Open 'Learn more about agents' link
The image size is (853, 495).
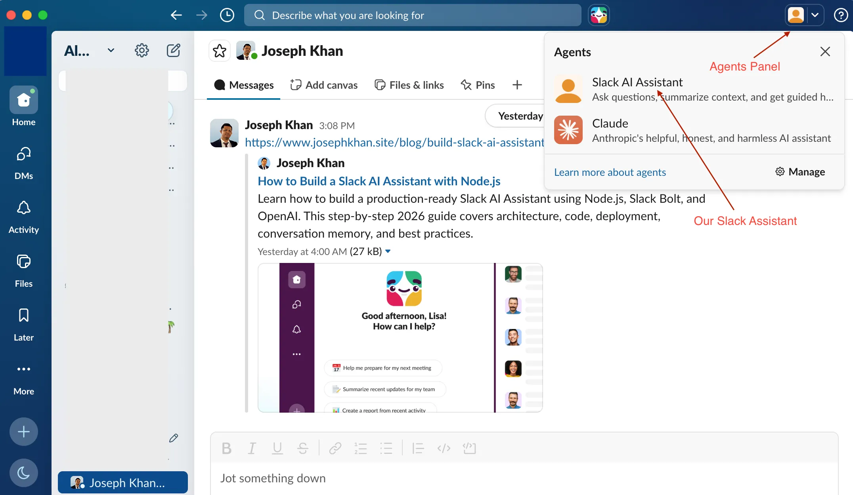[610, 172]
